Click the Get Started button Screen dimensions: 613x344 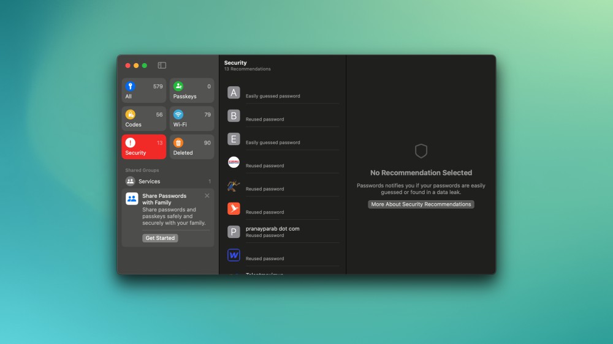point(160,237)
